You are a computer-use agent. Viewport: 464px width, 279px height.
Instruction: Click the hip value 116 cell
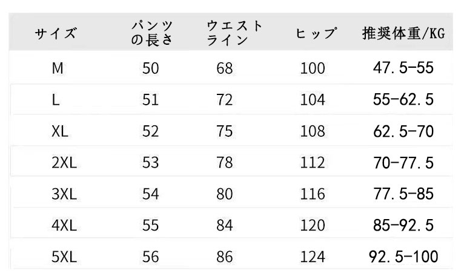313,194
